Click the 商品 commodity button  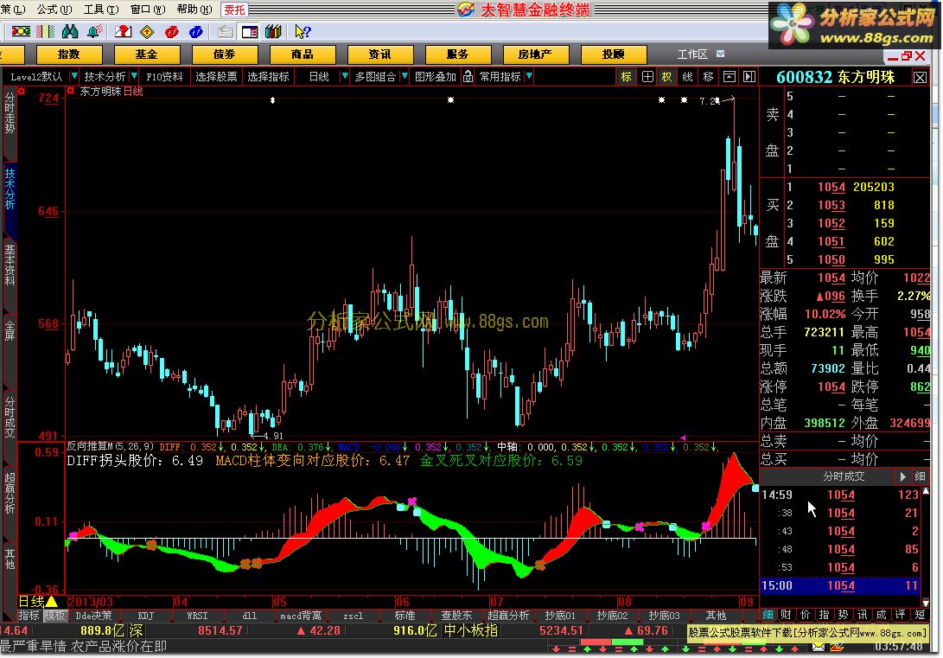click(302, 54)
